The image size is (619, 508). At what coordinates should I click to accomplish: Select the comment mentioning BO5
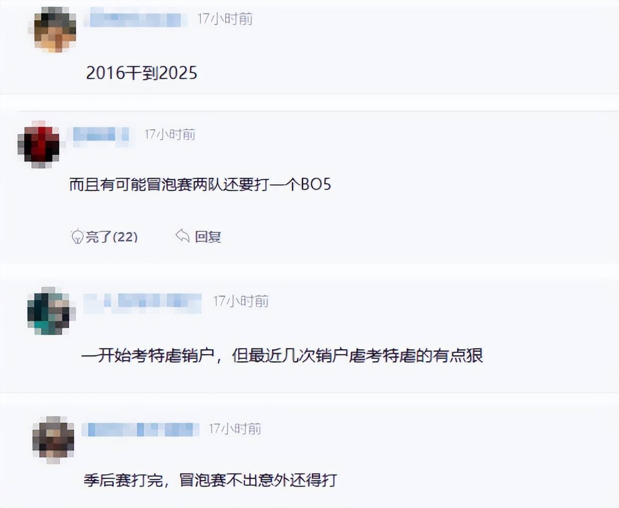tap(200, 185)
